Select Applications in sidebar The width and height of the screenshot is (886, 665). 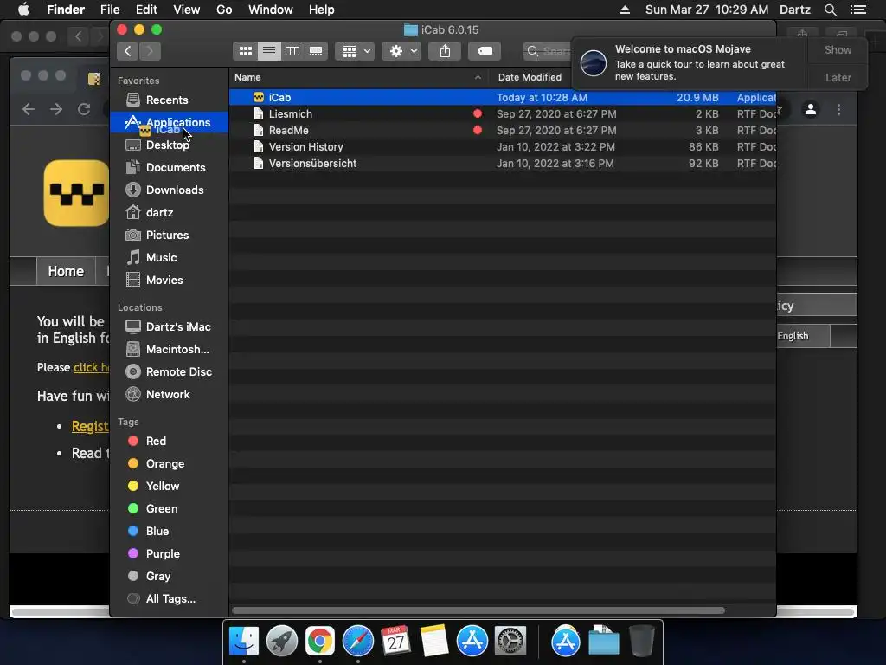coord(170,122)
